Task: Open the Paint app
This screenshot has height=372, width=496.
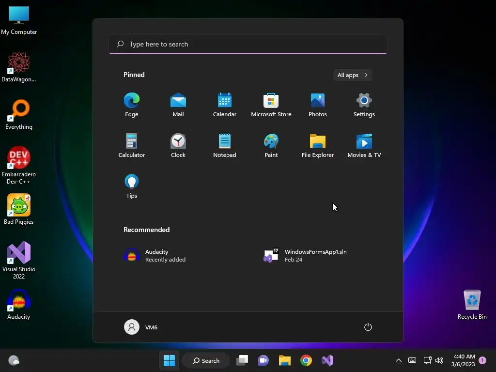Action: (271, 145)
